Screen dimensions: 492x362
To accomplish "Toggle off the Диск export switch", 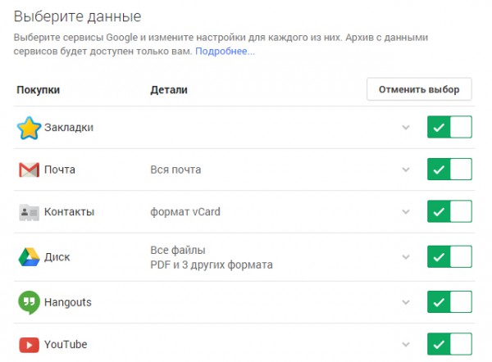I will [449, 256].
